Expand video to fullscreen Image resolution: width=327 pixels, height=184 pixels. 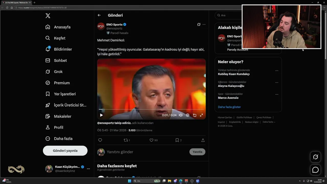point(201,115)
